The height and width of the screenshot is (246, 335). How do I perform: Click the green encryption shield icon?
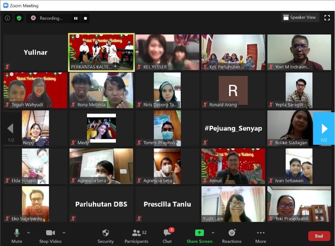point(19,18)
